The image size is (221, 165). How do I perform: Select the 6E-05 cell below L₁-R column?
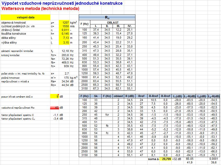(190, 159)
